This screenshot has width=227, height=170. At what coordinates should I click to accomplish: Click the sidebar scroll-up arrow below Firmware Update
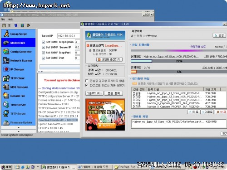pyautogui.click(x=19, y=127)
